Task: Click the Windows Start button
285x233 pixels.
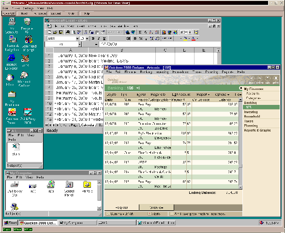Action: tap(11, 223)
